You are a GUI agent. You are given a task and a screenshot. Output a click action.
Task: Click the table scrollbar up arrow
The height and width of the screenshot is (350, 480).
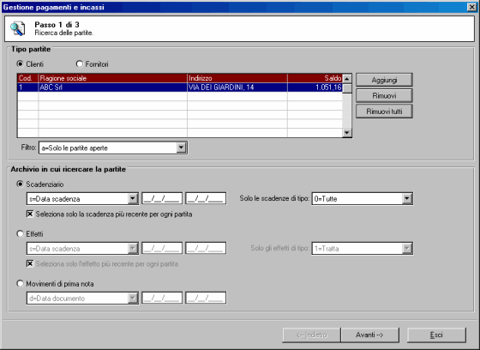click(x=347, y=79)
